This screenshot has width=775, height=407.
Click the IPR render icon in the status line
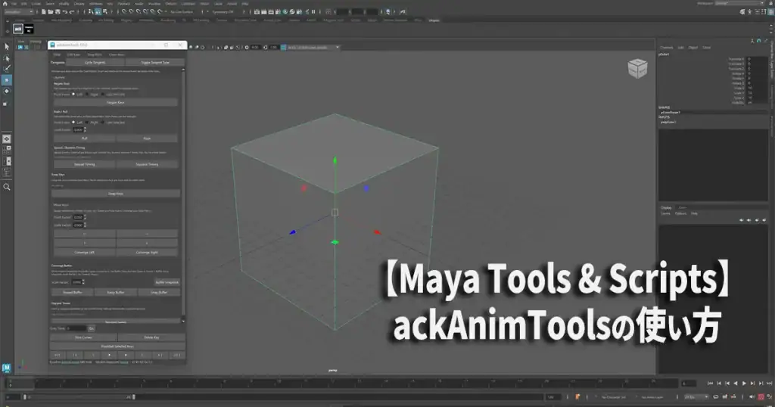coord(271,11)
